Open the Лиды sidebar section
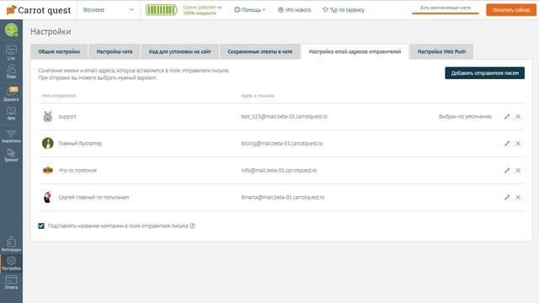The width and height of the screenshot is (539, 303). [11, 72]
